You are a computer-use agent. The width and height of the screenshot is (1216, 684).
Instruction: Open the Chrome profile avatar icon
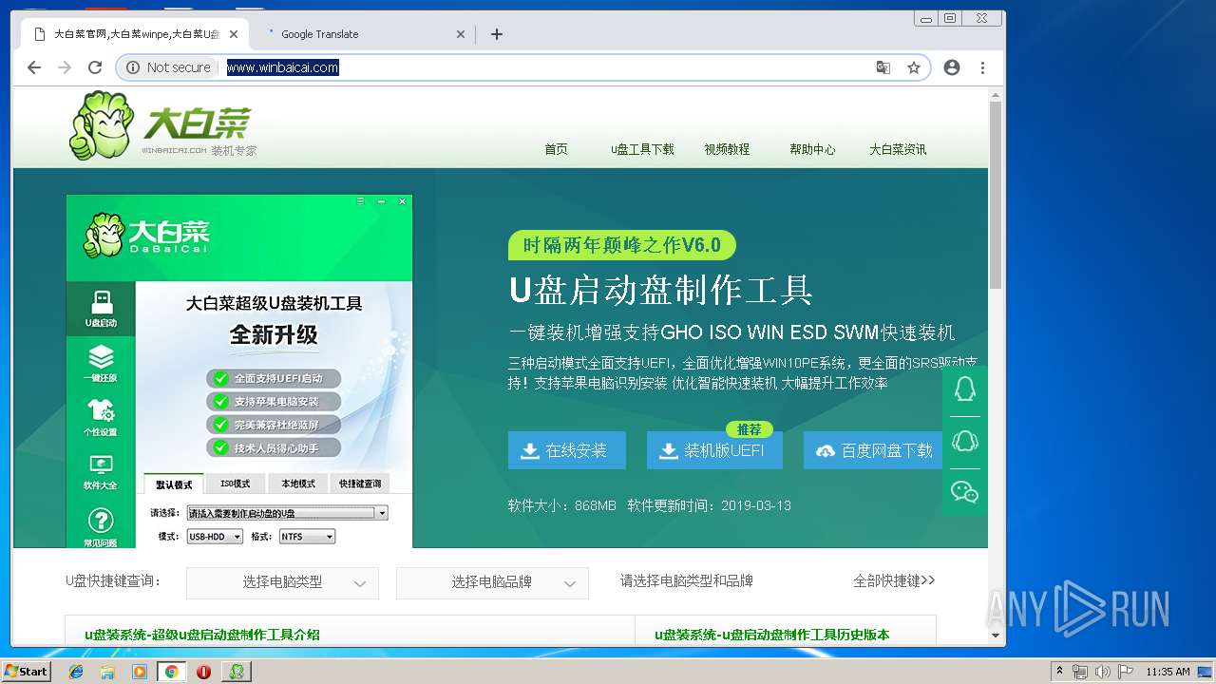[952, 67]
